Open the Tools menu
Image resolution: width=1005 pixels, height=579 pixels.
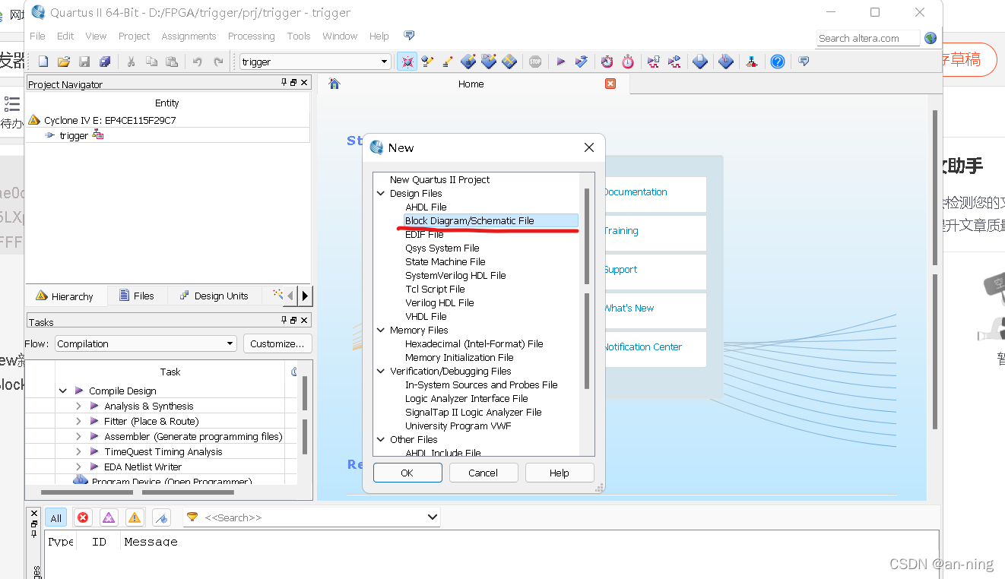click(299, 36)
